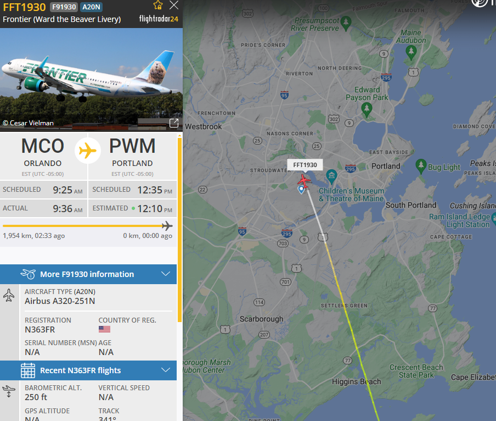496x421 pixels.
Task: Click the chevron beside Recent N363FR flights
Action: (x=166, y=370)
